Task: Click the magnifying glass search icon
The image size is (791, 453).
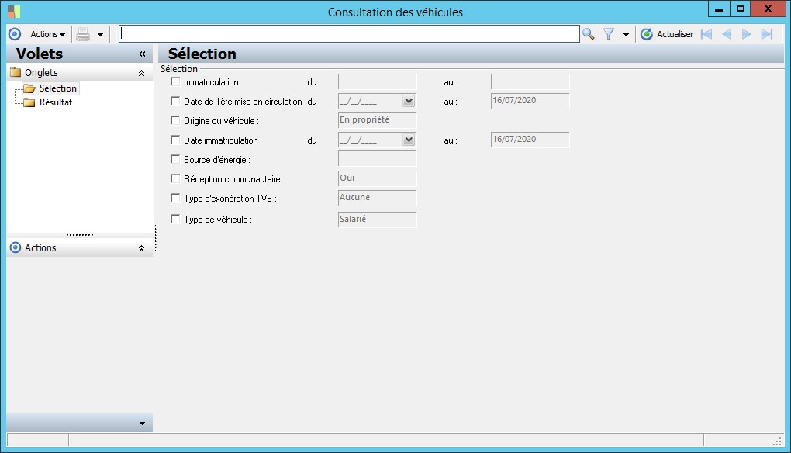Action: [588, 34]
